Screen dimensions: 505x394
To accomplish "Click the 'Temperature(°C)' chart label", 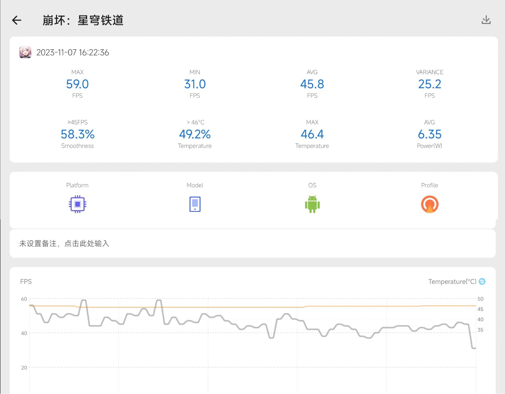I will (x=452, y=282).
